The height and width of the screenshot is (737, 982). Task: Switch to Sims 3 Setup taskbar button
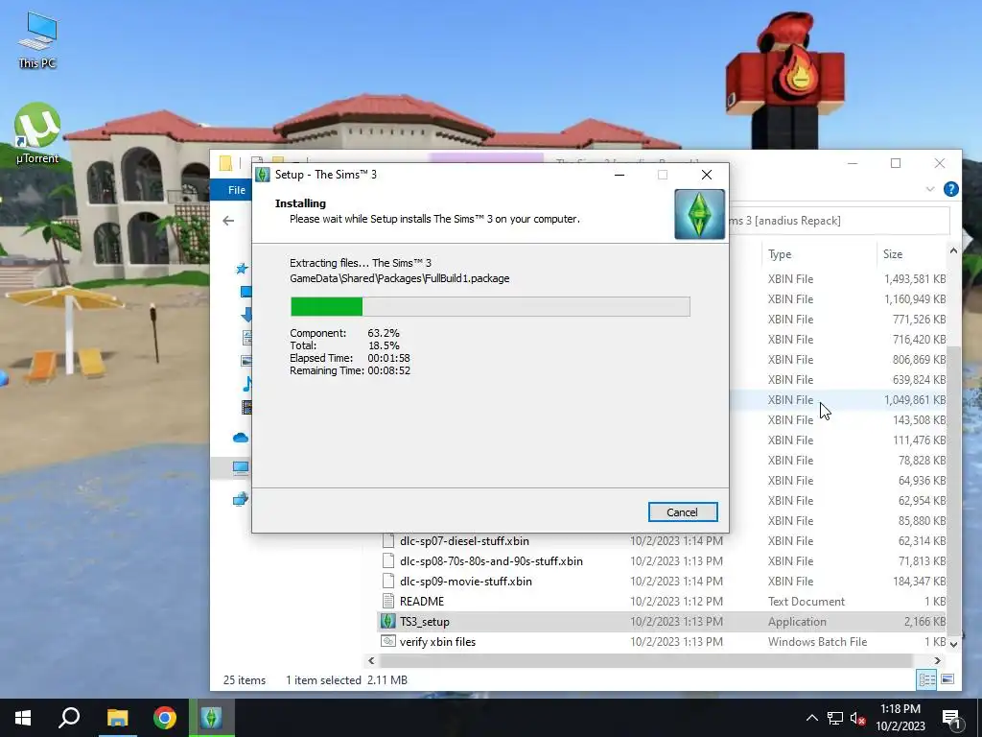[x=212, y=718]
